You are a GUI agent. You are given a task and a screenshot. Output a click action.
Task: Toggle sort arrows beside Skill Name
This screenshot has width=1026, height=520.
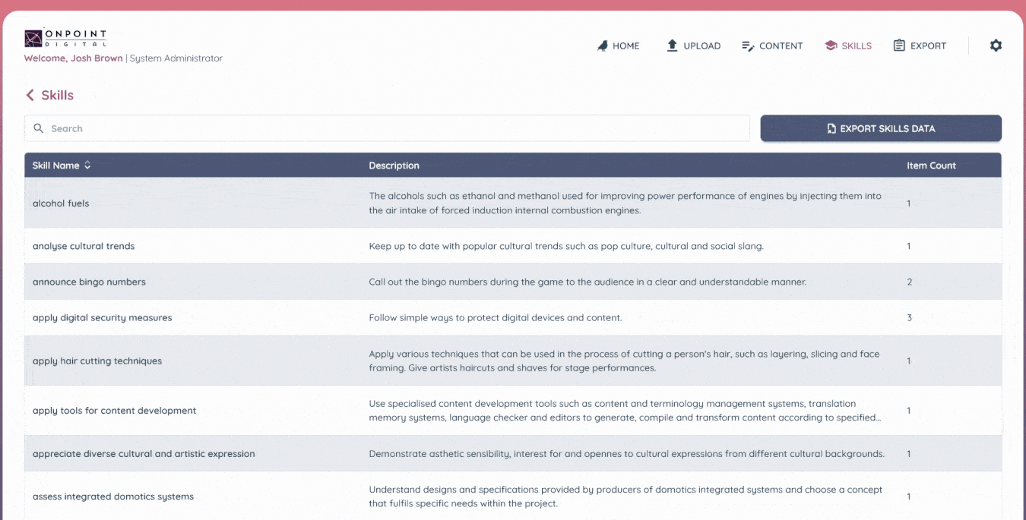[x=87, y=165]
